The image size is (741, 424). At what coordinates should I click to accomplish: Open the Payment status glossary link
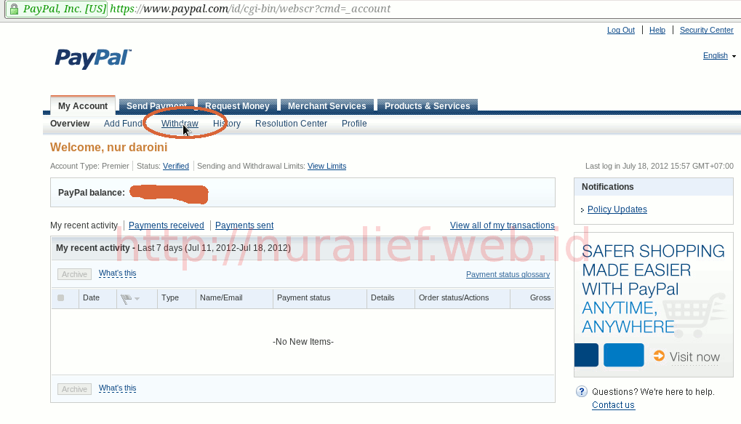(x=508, y=274)
